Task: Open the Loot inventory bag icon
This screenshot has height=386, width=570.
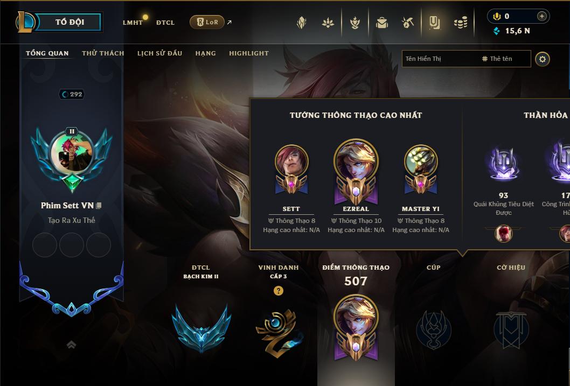Action: [x=381, y=23]
